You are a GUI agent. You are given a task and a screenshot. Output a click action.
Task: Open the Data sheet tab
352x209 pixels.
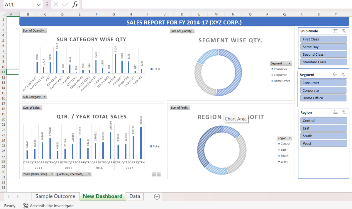coord(135,196)
